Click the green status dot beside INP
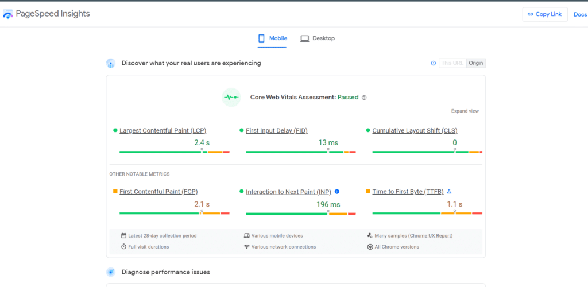The width and height of the screenshot is (588, 287). click(x=242, y=192)
